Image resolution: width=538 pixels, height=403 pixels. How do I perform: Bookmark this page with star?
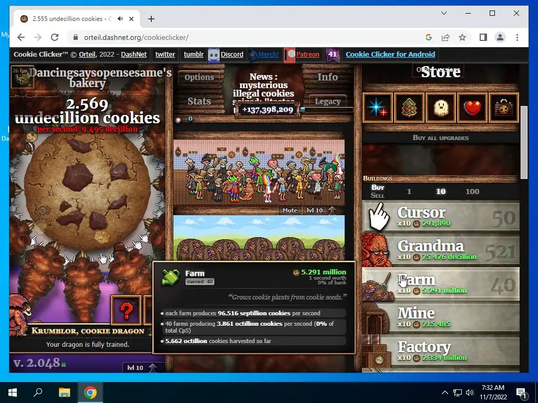pyautogui.click(x=462, y=37)
